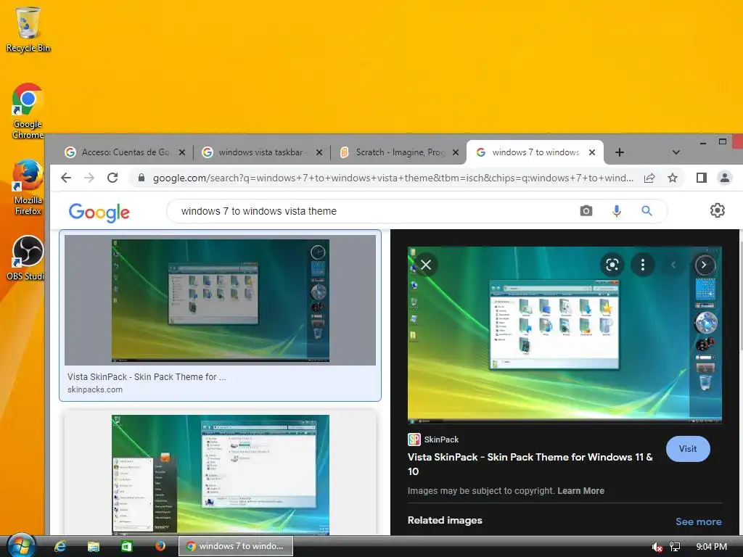
Task: Reload the current page
Action: (112, 178)
